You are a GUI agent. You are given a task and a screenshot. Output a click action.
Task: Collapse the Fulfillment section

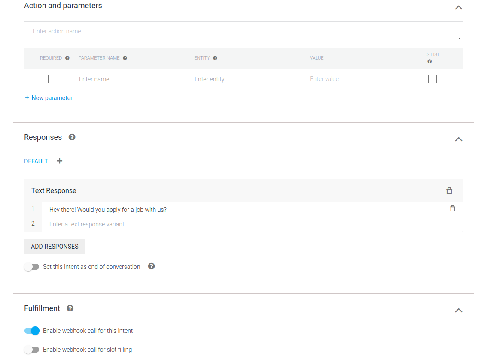pos(459,311)
